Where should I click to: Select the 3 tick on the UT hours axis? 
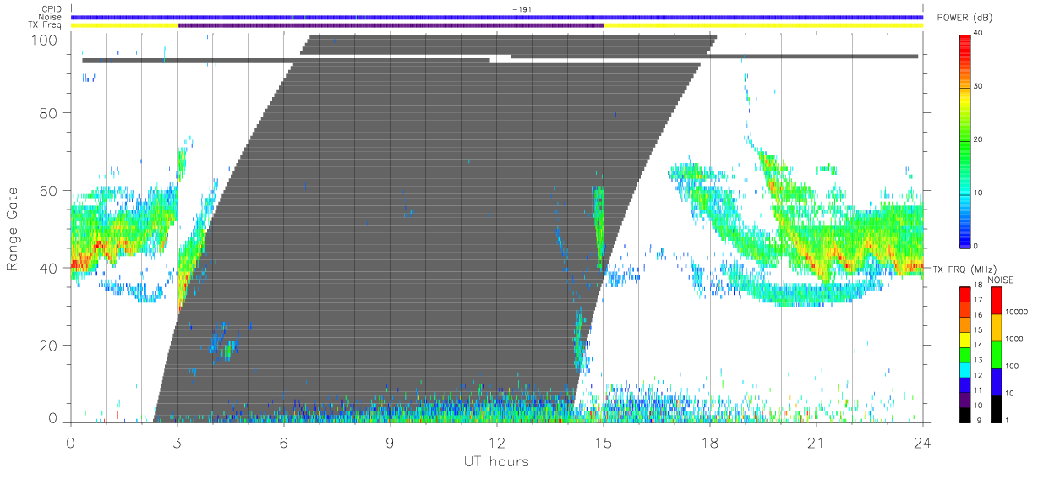178,442
